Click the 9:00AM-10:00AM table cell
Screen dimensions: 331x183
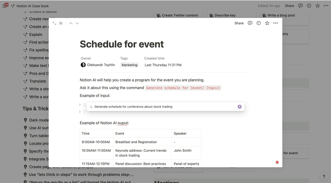tap(96, 142)
